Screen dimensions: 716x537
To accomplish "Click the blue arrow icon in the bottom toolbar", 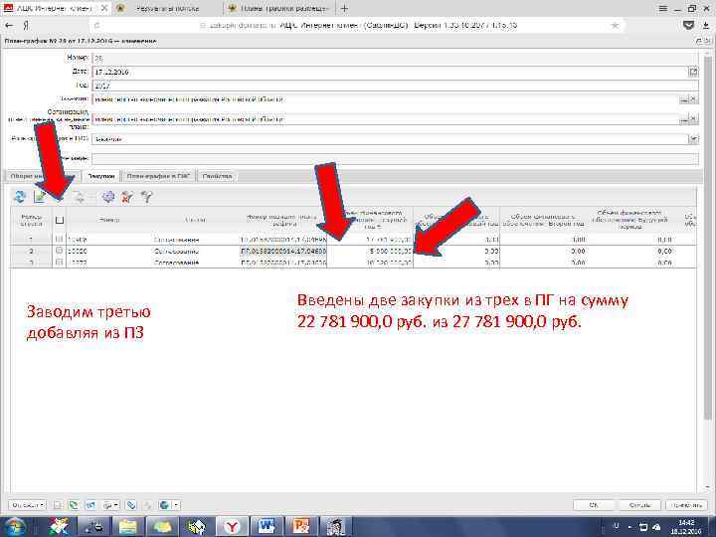I will pyautogui.click(x=90, y=505).
